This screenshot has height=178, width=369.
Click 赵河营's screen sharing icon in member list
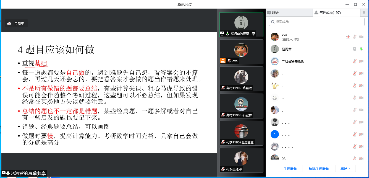point(355,49)
